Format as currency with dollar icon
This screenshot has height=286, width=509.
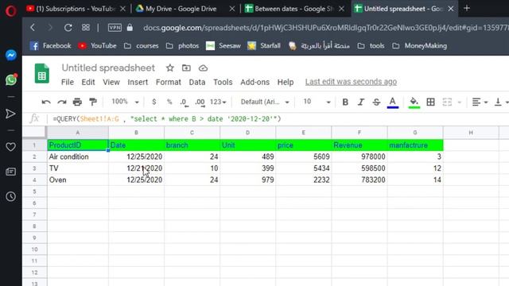(x=153, y=102)
